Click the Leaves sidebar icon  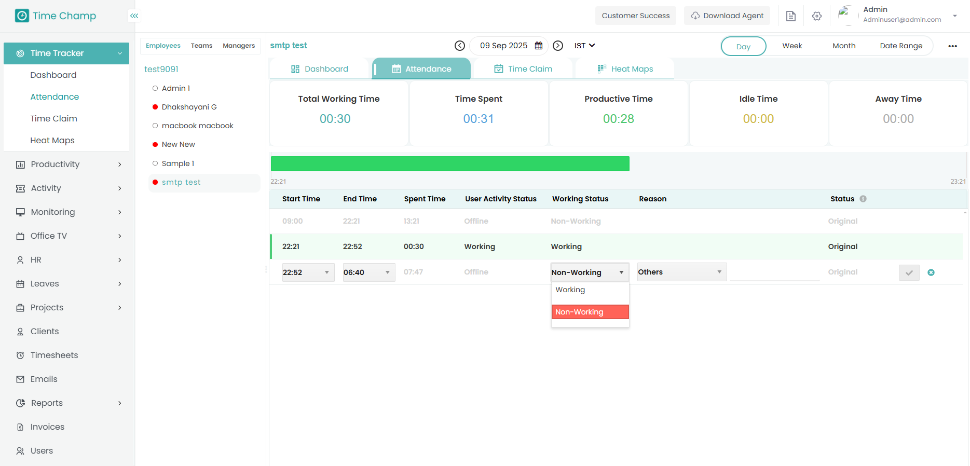(x=20, y=284)
